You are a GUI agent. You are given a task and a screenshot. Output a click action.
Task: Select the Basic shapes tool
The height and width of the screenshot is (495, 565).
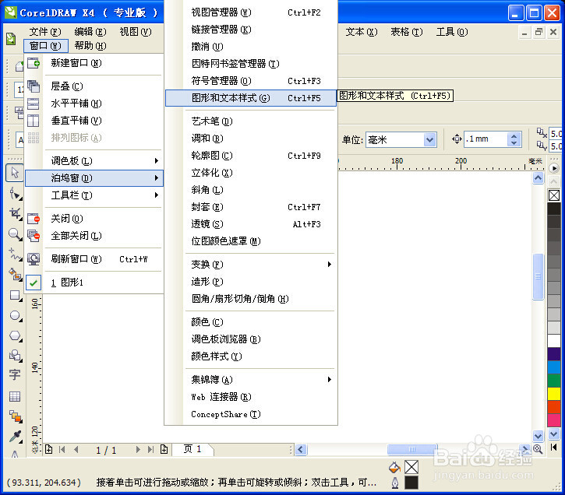click(15, 356)
